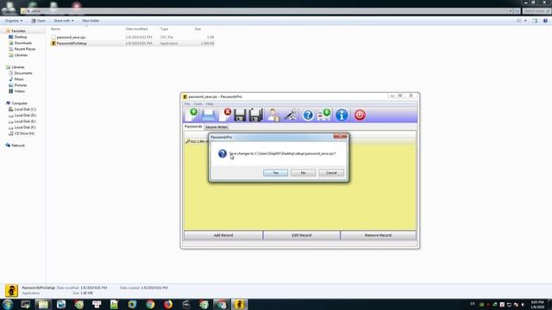
Task: Click the Add Record button
Action: pos(223,235)
